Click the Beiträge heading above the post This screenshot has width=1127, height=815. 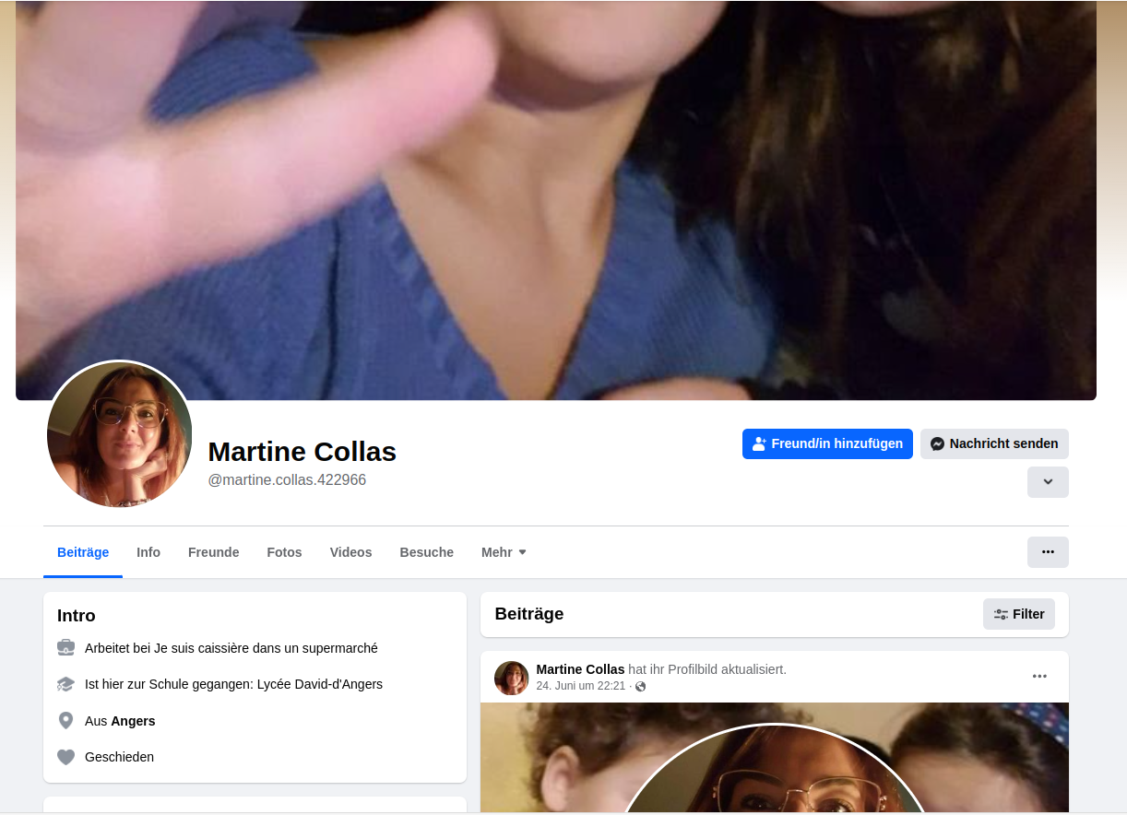(x=529, y=614)
